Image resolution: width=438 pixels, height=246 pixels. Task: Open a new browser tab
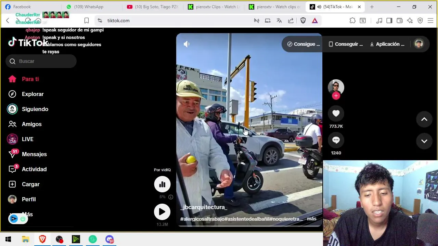click(x=372, y=7)
